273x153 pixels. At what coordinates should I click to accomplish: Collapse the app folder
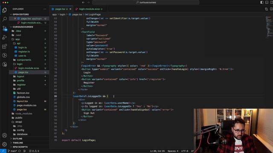point(29,39)
